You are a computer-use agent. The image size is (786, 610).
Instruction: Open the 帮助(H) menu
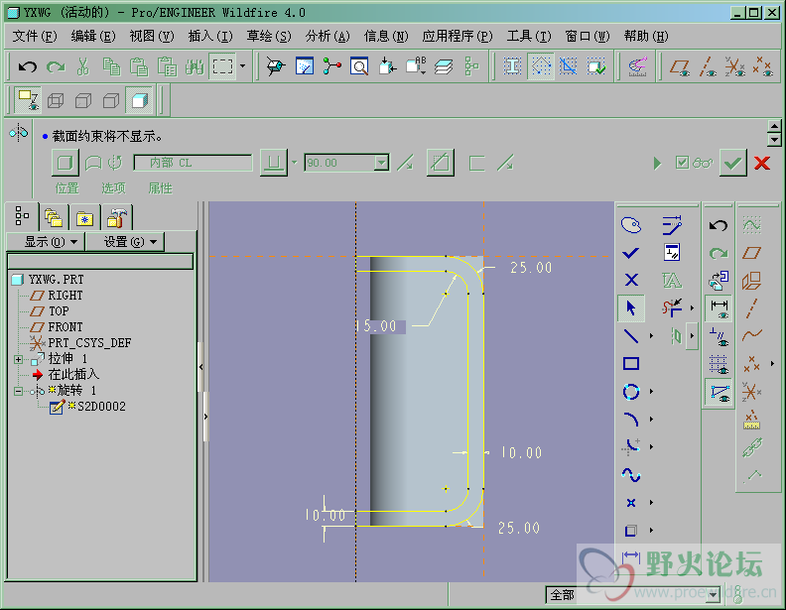tap(646, 36)
